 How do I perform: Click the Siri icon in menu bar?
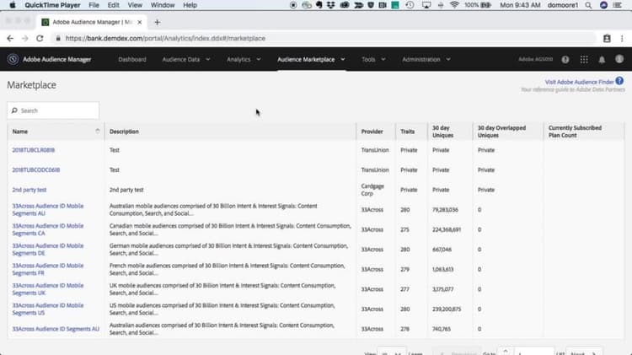tap(603, 5)
